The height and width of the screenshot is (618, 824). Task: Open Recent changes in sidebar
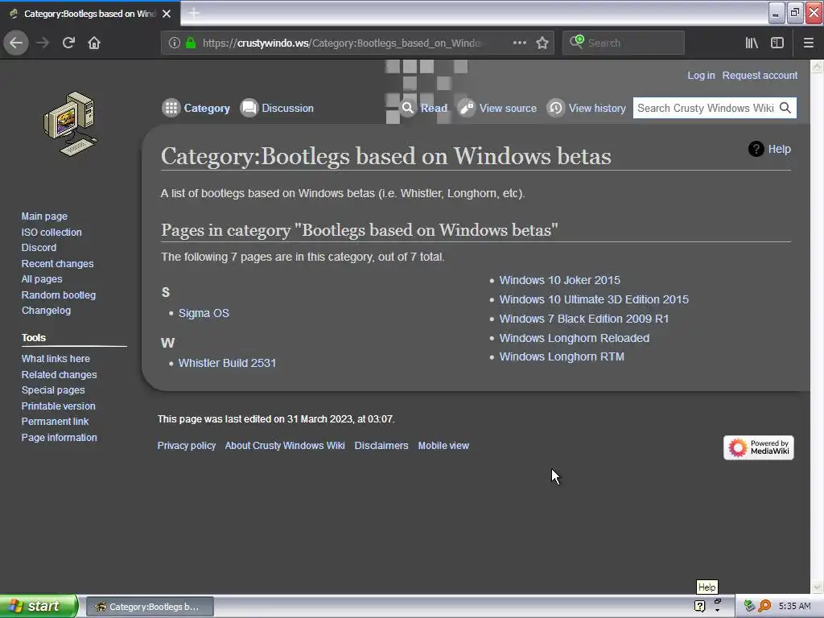57,263
